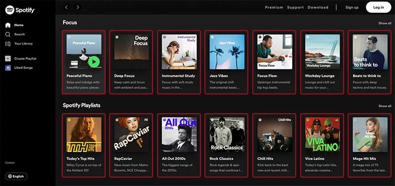Viewport: 395px width, 186px height.
Task: Click the RapCaviar title text
Action: point(123,158)
